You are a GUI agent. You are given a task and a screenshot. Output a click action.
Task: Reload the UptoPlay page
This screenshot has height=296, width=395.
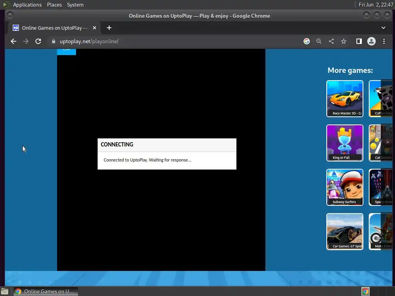coord(38,41)
